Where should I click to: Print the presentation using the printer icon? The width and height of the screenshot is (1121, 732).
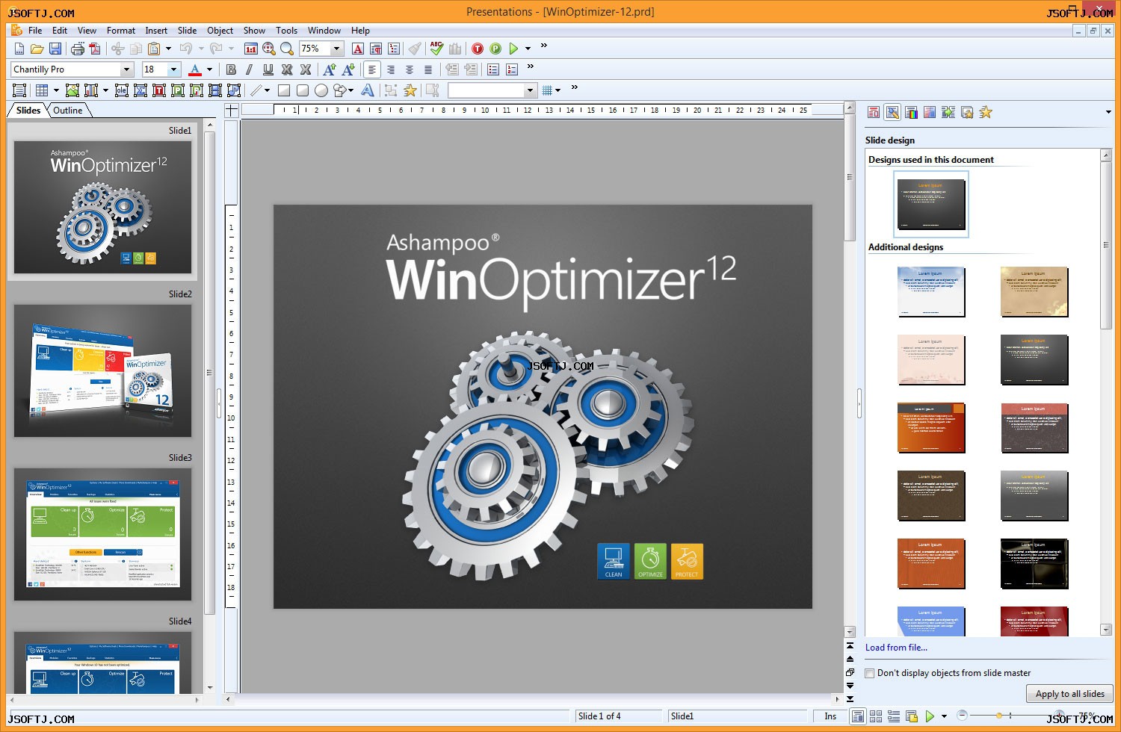pyautogui.click(x=77, y=49)
